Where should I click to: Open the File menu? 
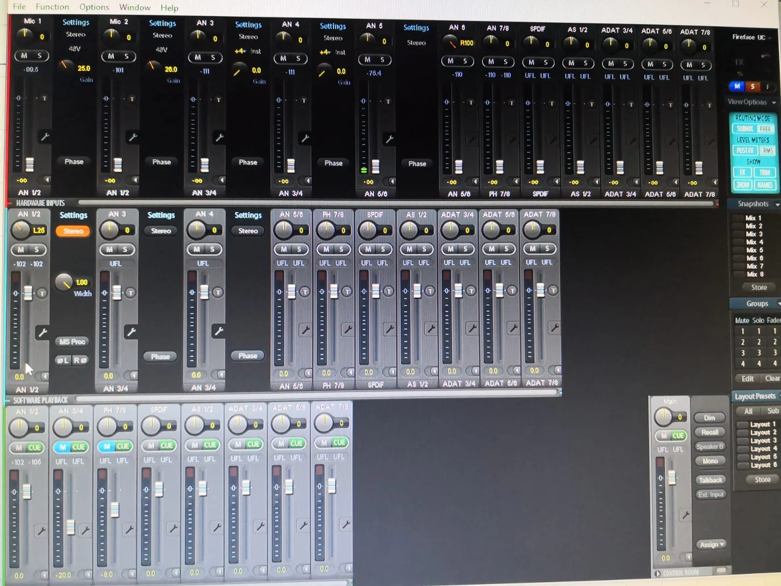[x=19, y=6]
